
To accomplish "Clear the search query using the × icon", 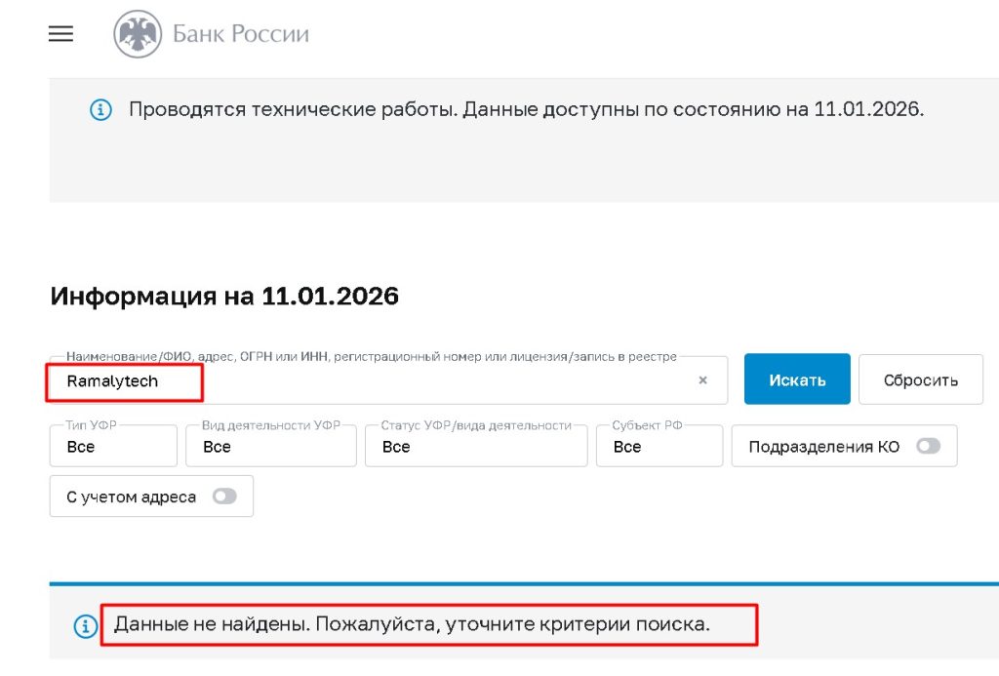I will click(702, 380).
